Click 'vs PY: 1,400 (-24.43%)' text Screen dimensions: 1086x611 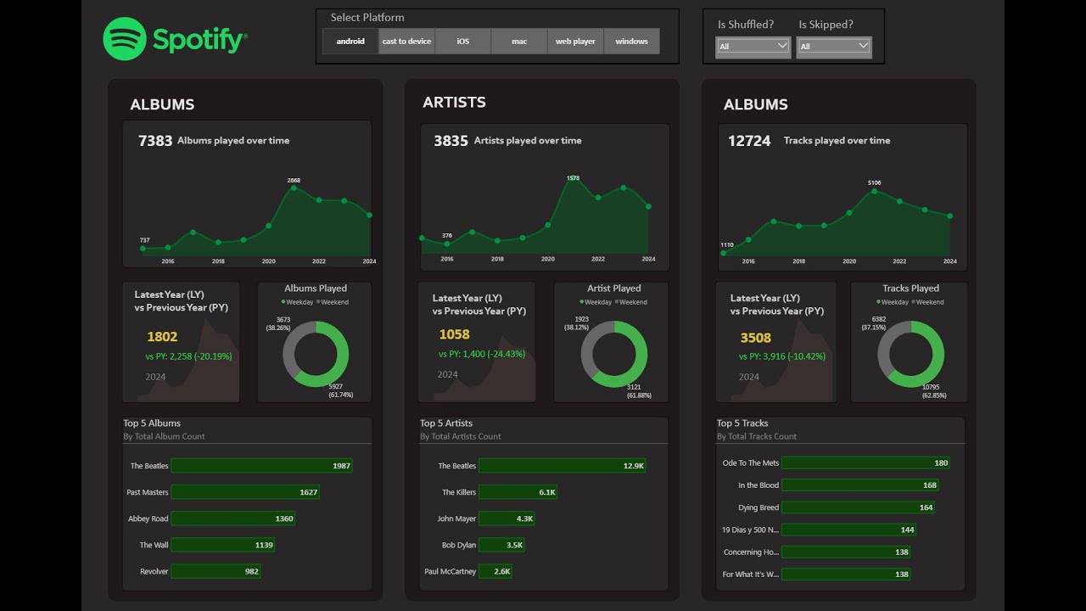tap(482, 354)
